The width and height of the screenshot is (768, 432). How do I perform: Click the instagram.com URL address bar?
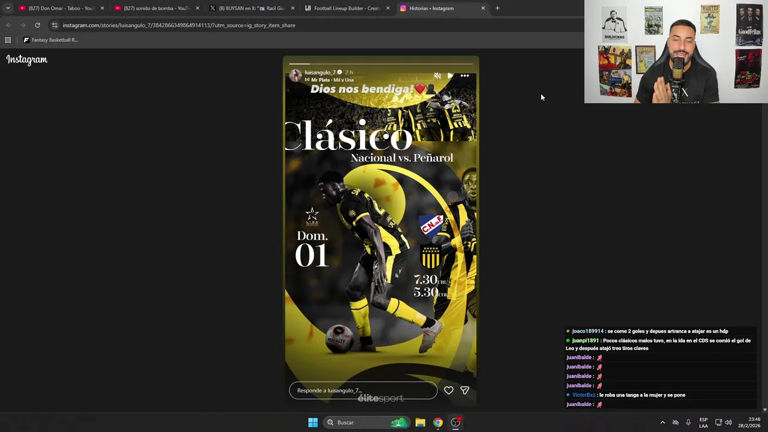tap(179, 25)
